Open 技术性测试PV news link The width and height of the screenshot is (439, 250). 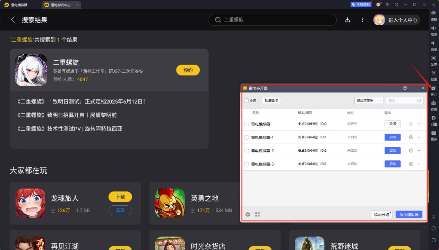[69, 129]
